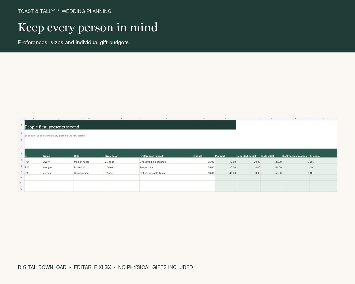
Task: Click the 'Role' column header cell
Action: [x=89, y=153]
